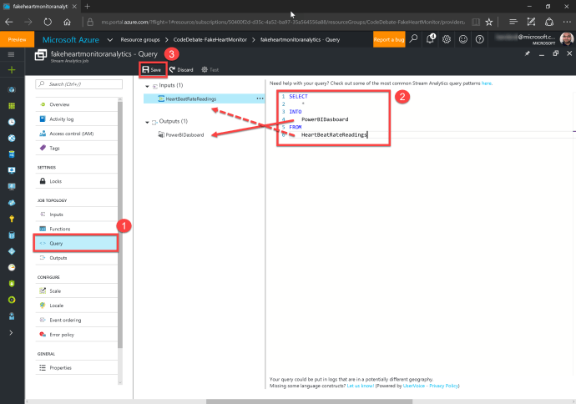This screenshot has height=404, width=576.
Task: Click the Save button in the query toolbar
Action: point(152,70)
